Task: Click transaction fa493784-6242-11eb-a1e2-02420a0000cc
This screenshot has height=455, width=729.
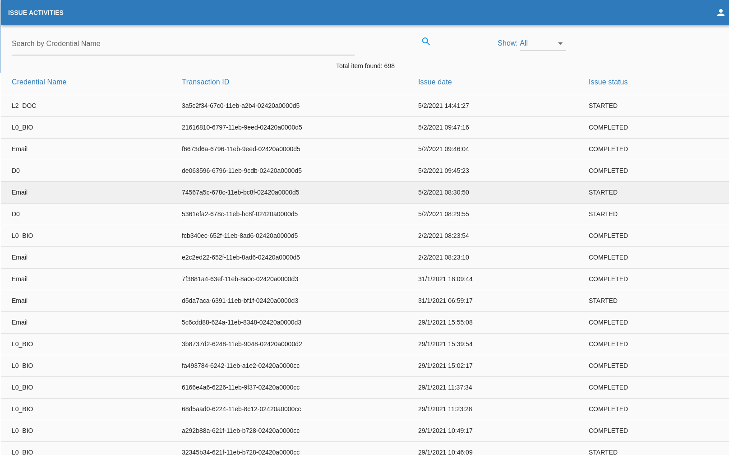Action: point(240,366)
